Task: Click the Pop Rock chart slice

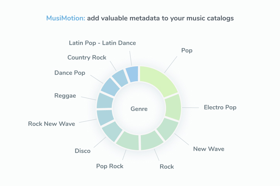Action: pyautogui.click(x=128, y=141)
